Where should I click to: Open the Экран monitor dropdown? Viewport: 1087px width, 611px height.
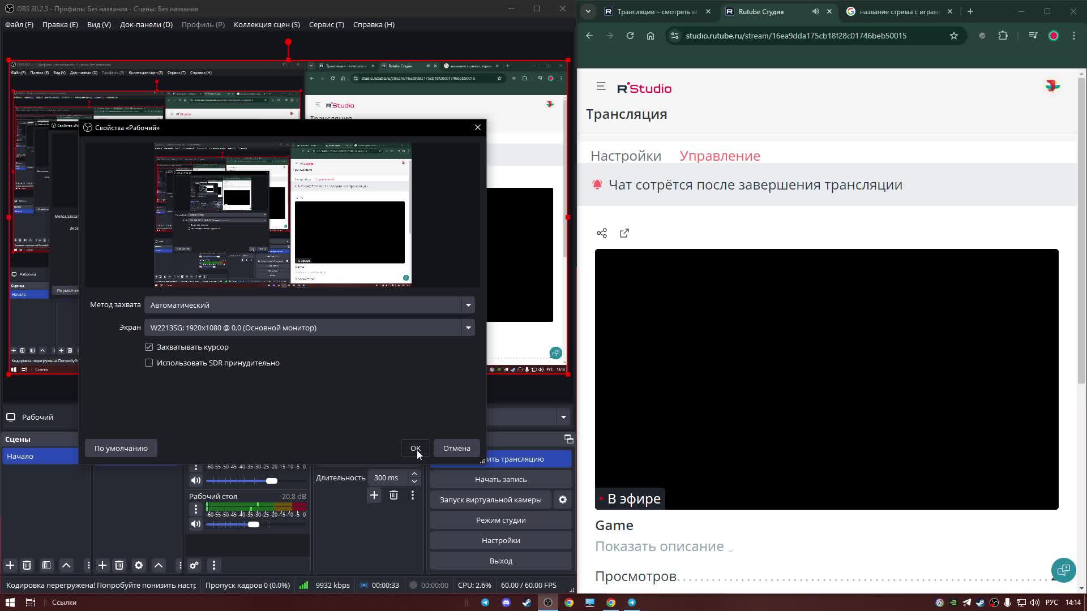point(309,328)
